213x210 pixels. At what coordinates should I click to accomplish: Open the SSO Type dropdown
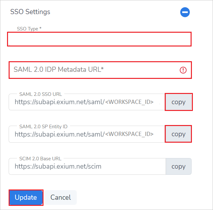(99, 39)
